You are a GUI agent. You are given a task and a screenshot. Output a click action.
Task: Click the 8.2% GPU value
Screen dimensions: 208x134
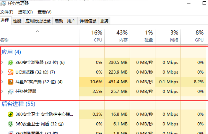click(199, 82)
